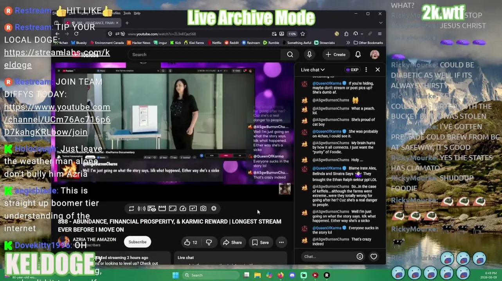Image resolution: width=502 pixels, height=281 pixels.
Task: Open the Help menu in Firefox
Action: click(137, 13)
